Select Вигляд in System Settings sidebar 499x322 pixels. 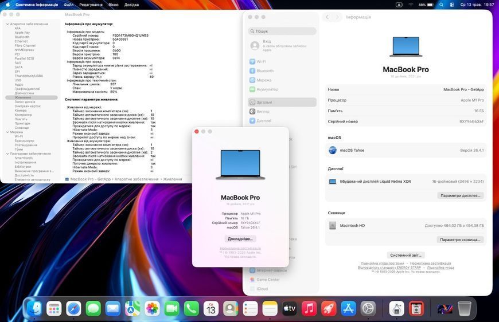(x=282, y=112)
